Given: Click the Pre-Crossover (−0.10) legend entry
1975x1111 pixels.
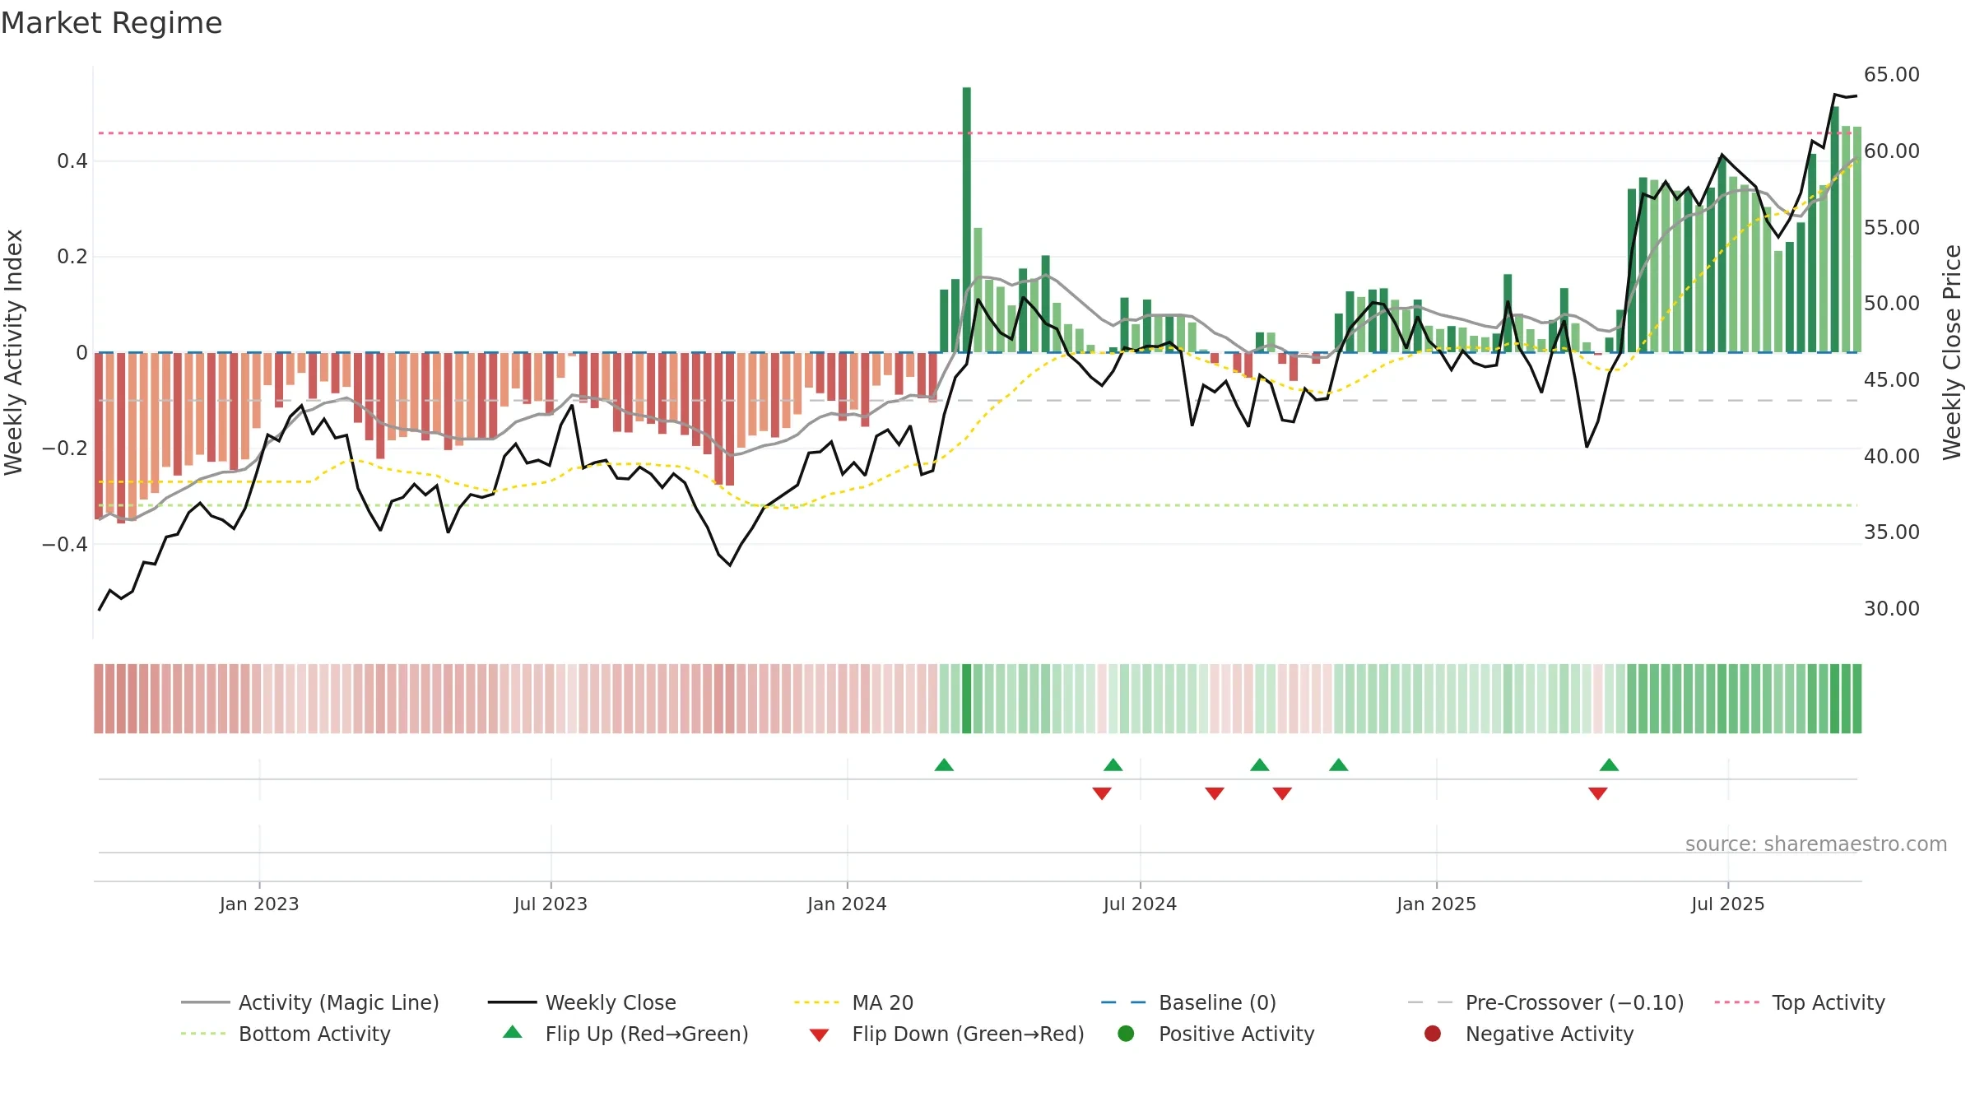Looking at the screenshot, I should pyautogui.click(x=1545, y=1002).
